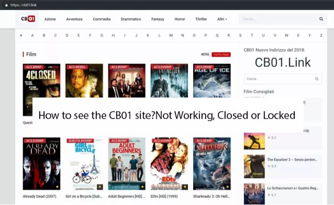Open the Already Dead poster thumbnail
Screen dimensions: 334x205
[41, 164]
